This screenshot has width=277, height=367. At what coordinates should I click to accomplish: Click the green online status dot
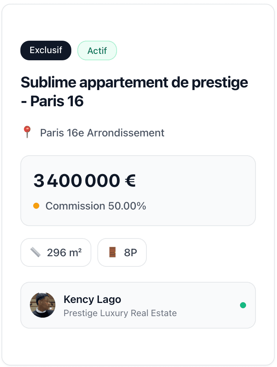243,305
